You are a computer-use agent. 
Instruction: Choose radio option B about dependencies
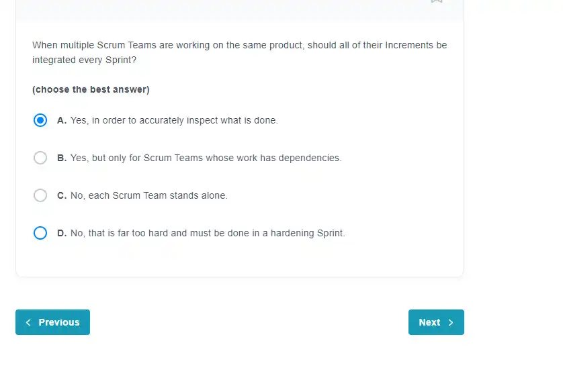pos(40,158)
